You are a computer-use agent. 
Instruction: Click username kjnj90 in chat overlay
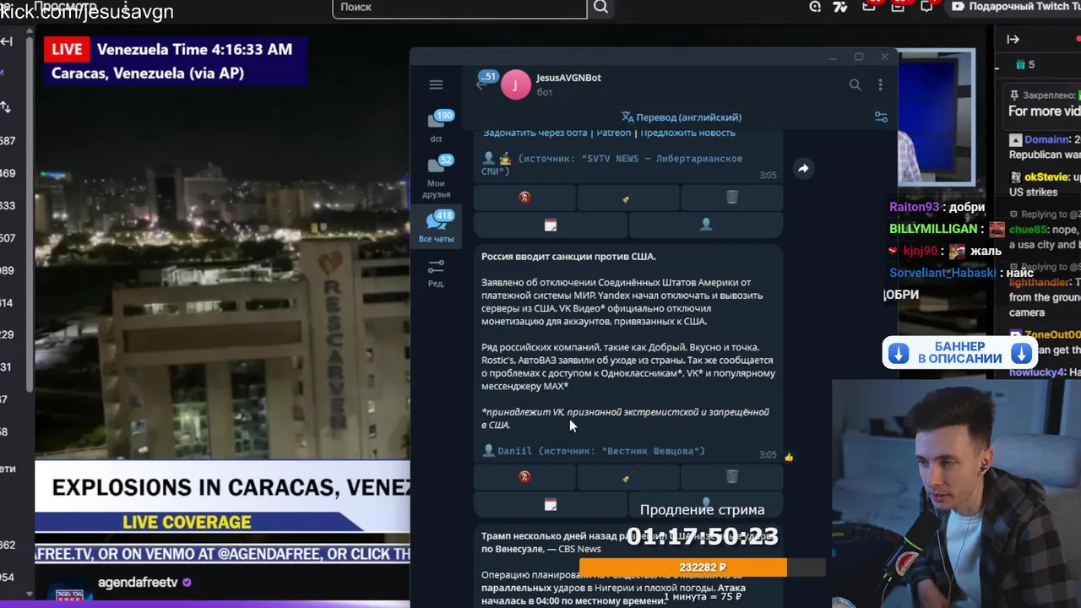(920, 251)
